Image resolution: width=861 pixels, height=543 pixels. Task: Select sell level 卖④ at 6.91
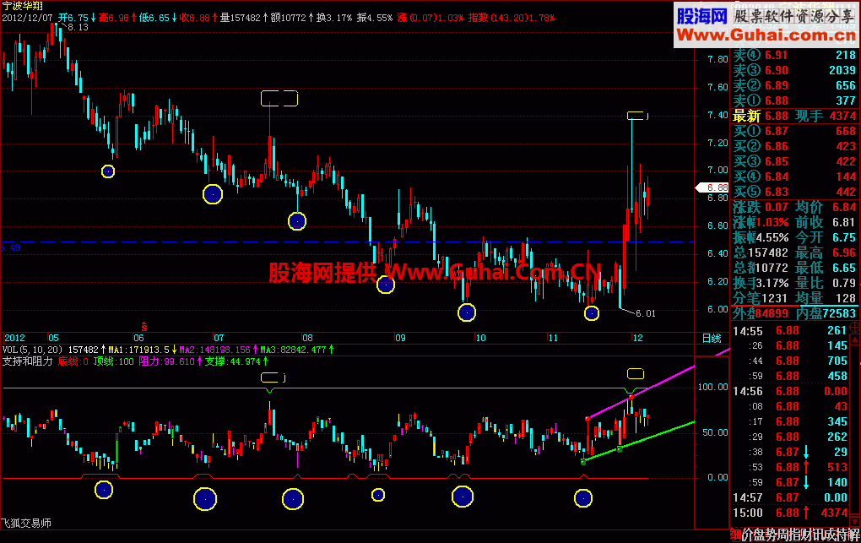click(x=794, y=55)
